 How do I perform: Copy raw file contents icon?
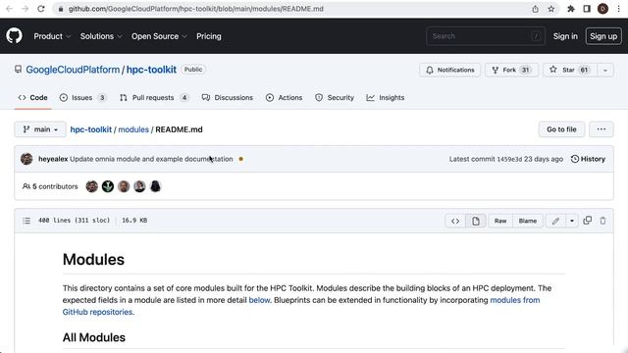point(587,220)
